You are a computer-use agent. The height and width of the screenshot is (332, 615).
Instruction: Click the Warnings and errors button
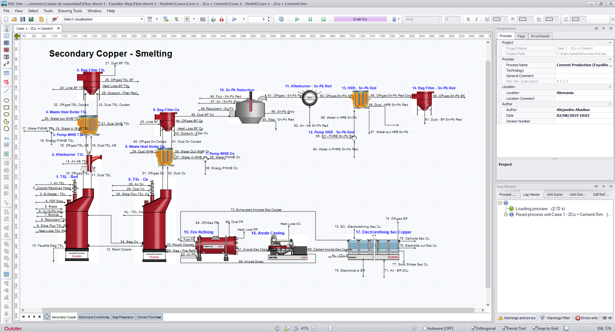(516, 318)
